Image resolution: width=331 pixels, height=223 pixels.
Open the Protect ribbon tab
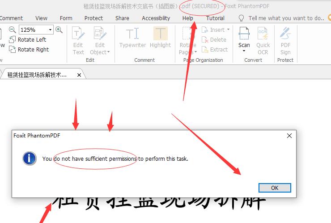pos(94,18)
